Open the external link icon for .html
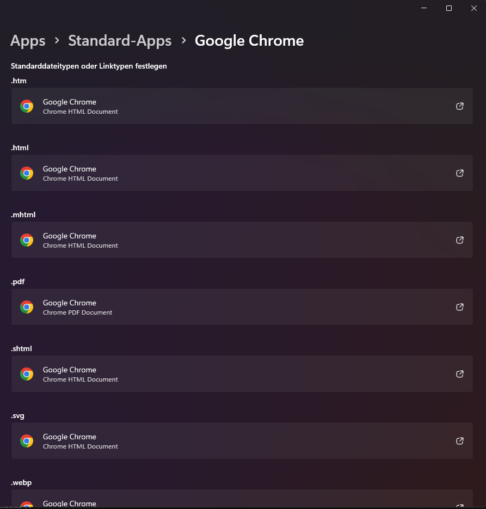The width and height of the screenshot is (486, 509). [x=460, y=173]
